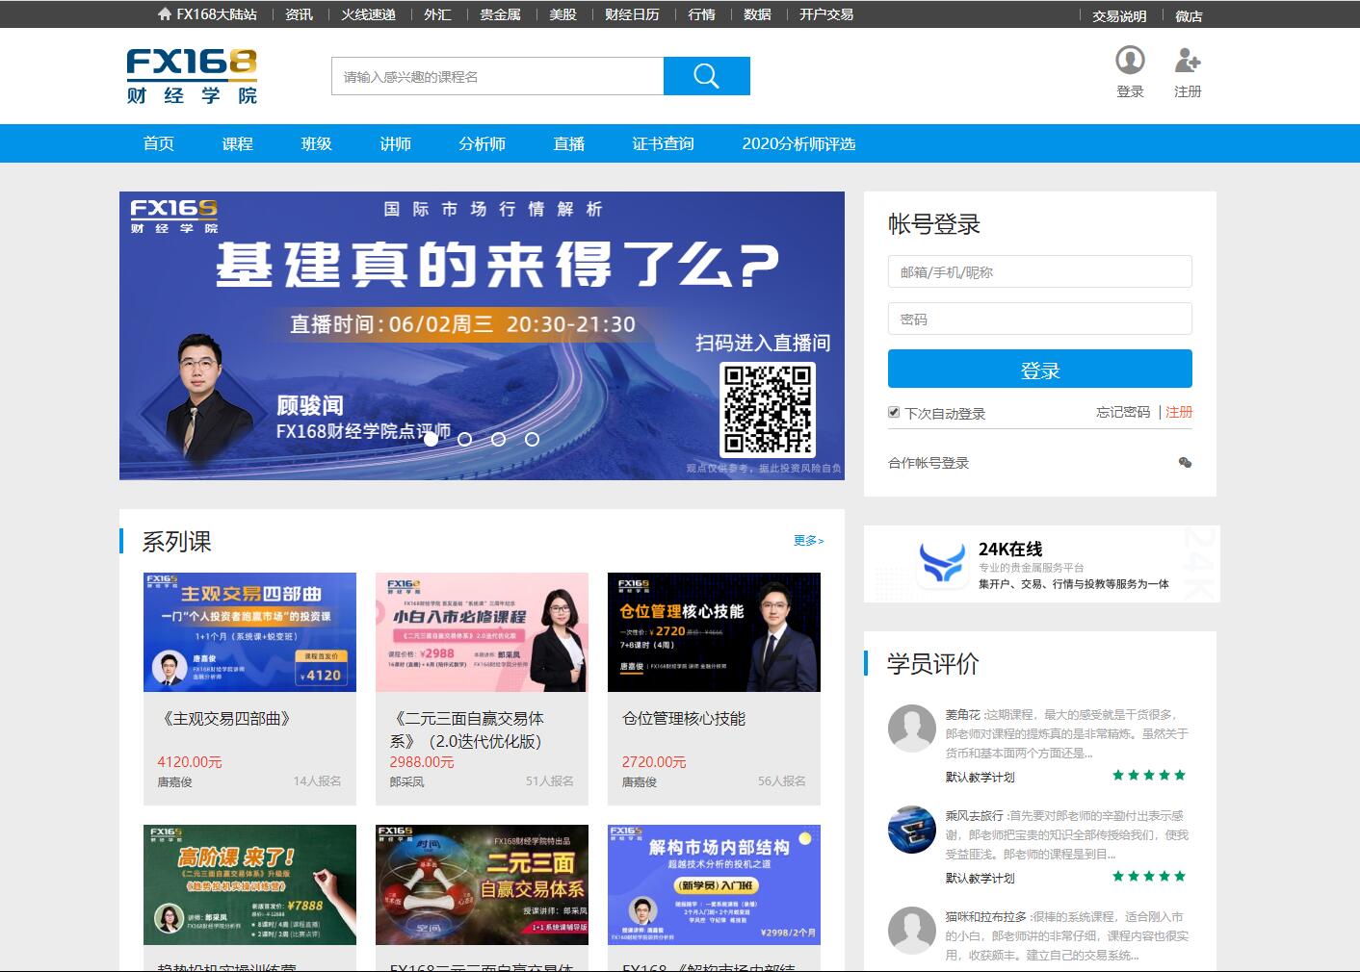Open 交易说明 in the top bar
The width and height of the screenshot is (1360, 972).
1119,16
